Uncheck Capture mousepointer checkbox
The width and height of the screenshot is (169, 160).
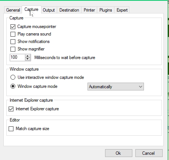(13, 27)
